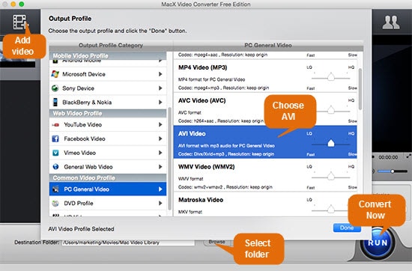Expand the YouTube Video submenu arrow
This screenshot has width=412, height=271.
160,124
